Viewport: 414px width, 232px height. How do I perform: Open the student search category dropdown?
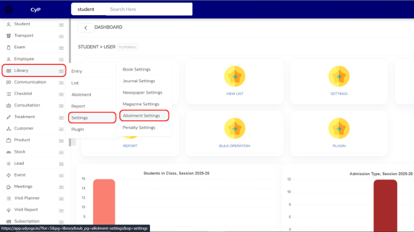pos(86,9)
